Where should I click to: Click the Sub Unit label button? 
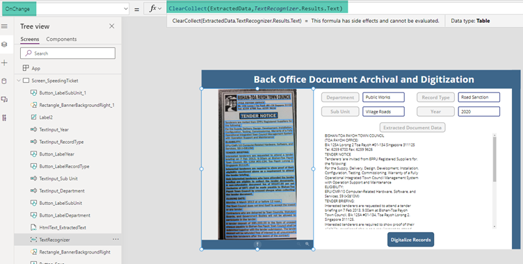(x=340, y=112)
